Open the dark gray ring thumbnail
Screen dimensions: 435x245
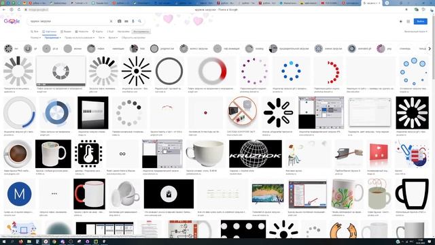coord(169,71)
